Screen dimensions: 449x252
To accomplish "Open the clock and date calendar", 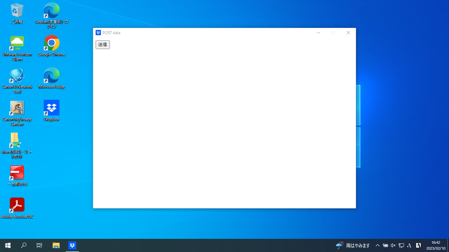I will coord(435,245).
